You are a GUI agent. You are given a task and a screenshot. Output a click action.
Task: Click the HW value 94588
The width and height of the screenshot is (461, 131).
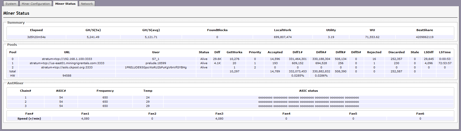pyautogui.click(x=67, y=76)
